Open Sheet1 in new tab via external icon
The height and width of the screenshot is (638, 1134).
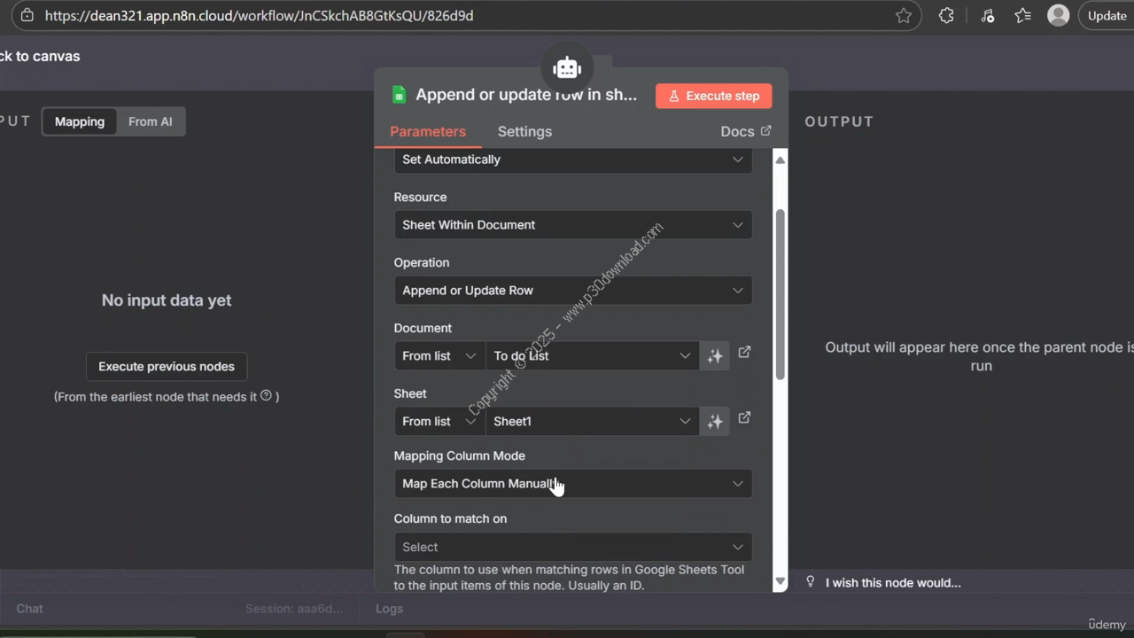pyautogui.click(x=744, y=418)
